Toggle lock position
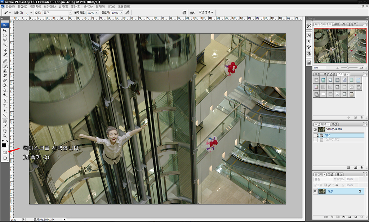Image resolution: width=369 pixels, height=222 pixels. (333, 185)
